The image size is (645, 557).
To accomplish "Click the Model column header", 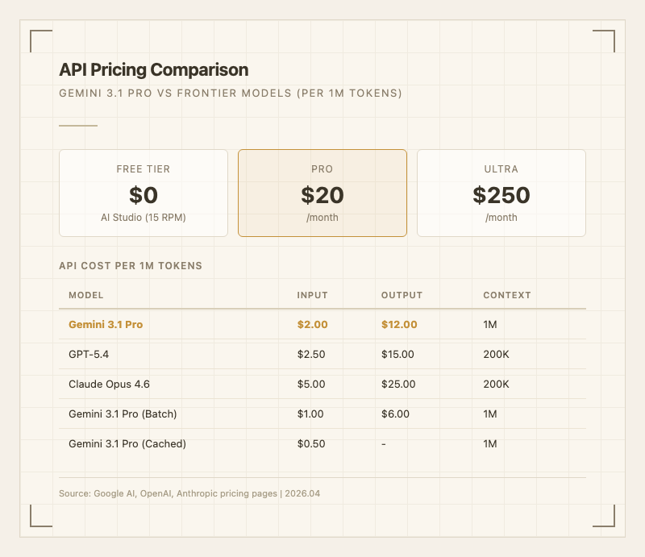I will [x=86, y=295].
